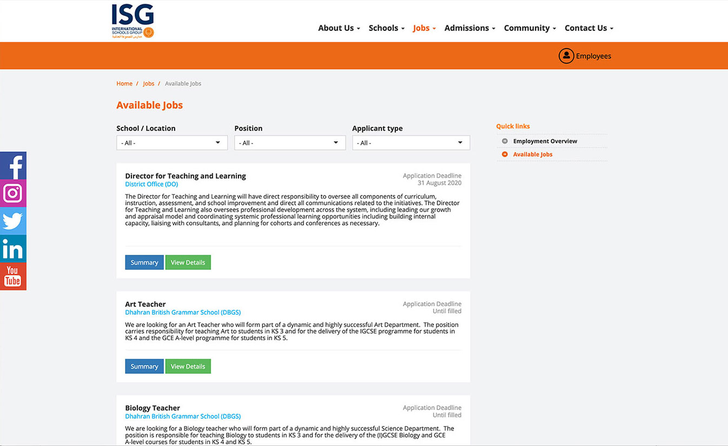Open Twitter from the social sidebar

[13, 221]
